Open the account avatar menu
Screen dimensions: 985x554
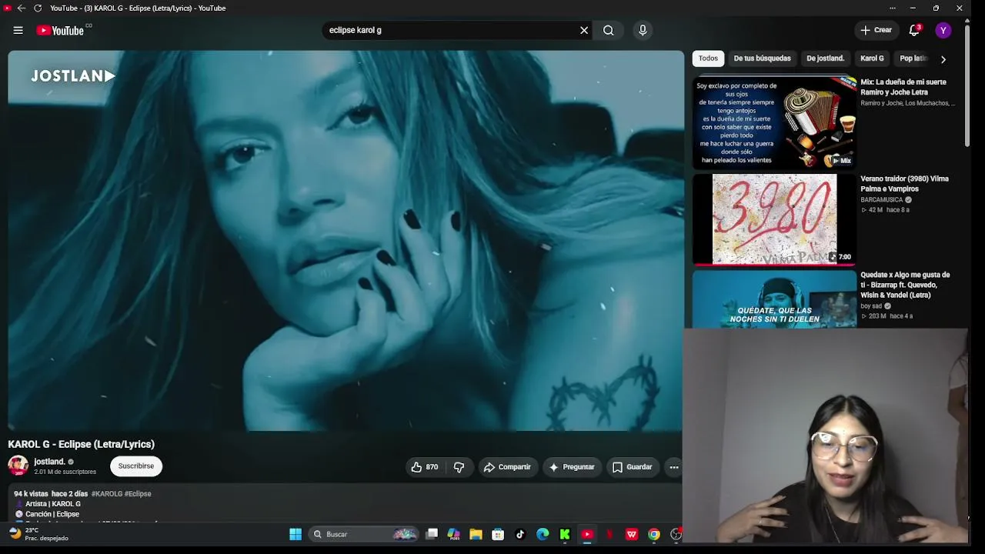[x=943, y=30]
